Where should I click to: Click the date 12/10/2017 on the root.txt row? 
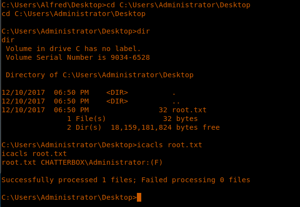(x=22, y=110)
